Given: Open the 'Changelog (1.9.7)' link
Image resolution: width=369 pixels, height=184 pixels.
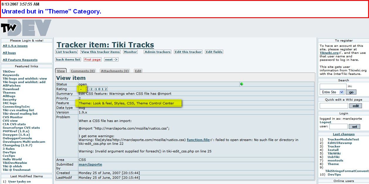Looking at the screenshot, I should (x=17, y=145).
